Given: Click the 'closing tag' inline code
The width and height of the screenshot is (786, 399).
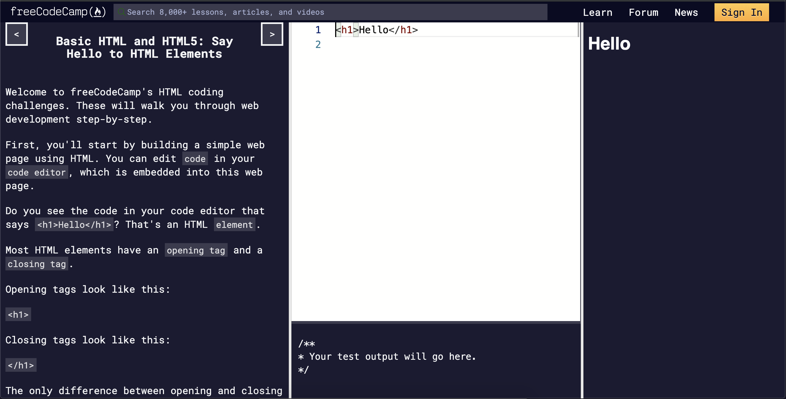Looking at the screenshot, I should [x=37, y=264].
